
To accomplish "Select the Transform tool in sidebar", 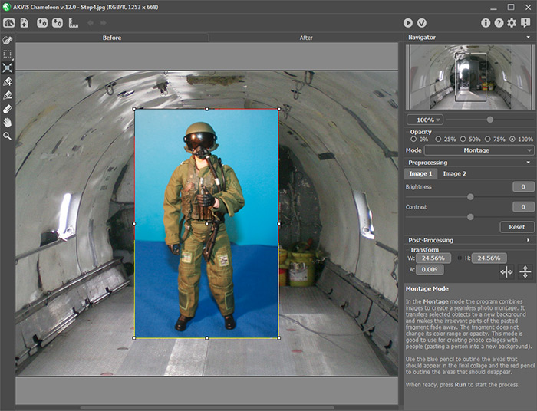I will (x=7, y=67).
